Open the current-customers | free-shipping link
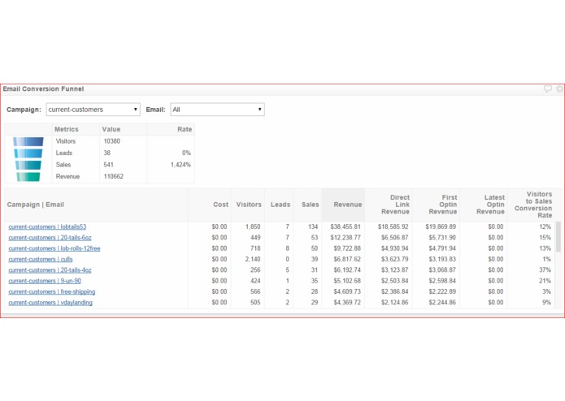Screen dimensions: 565x401 (52, 291)
